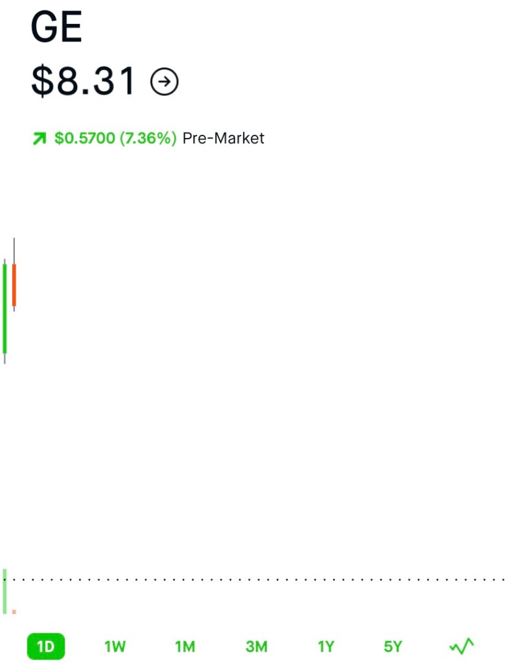Select the 1D time range

click(46, 646)
